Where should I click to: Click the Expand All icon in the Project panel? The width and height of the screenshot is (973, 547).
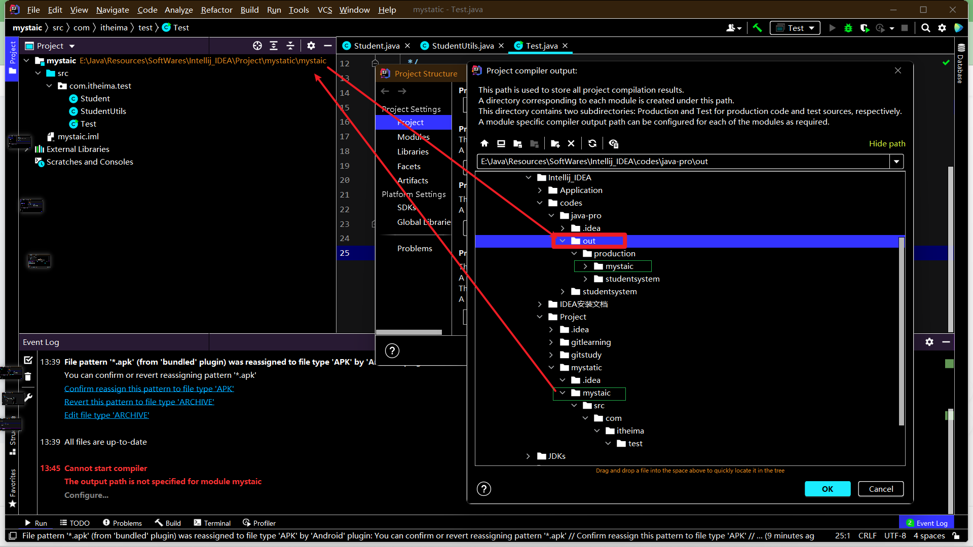click(274, 46)
